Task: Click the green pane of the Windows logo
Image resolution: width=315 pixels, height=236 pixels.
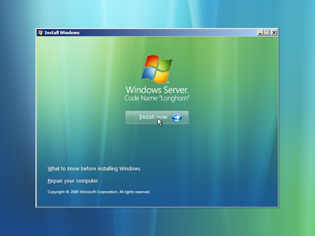Action: [165, 64]
